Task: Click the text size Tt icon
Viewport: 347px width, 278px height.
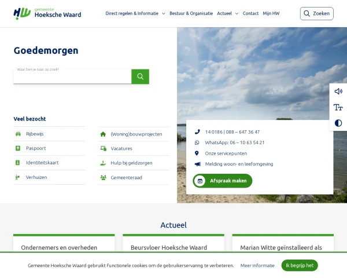Action: point(338,107)
